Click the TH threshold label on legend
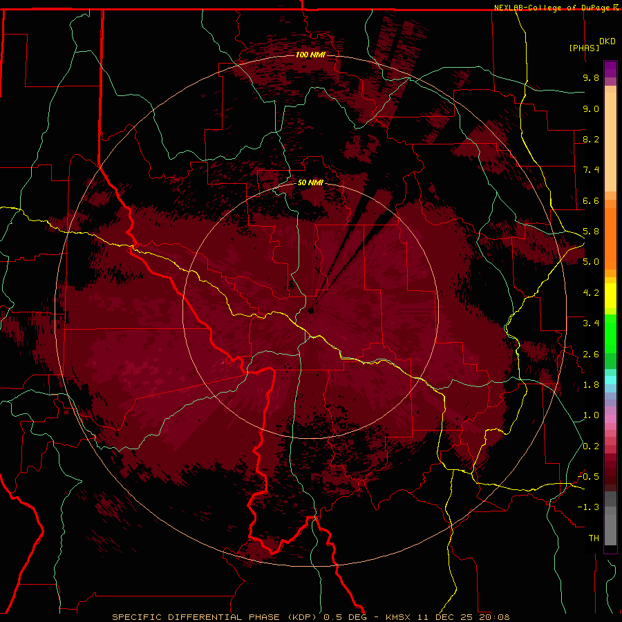 [594, 538]
